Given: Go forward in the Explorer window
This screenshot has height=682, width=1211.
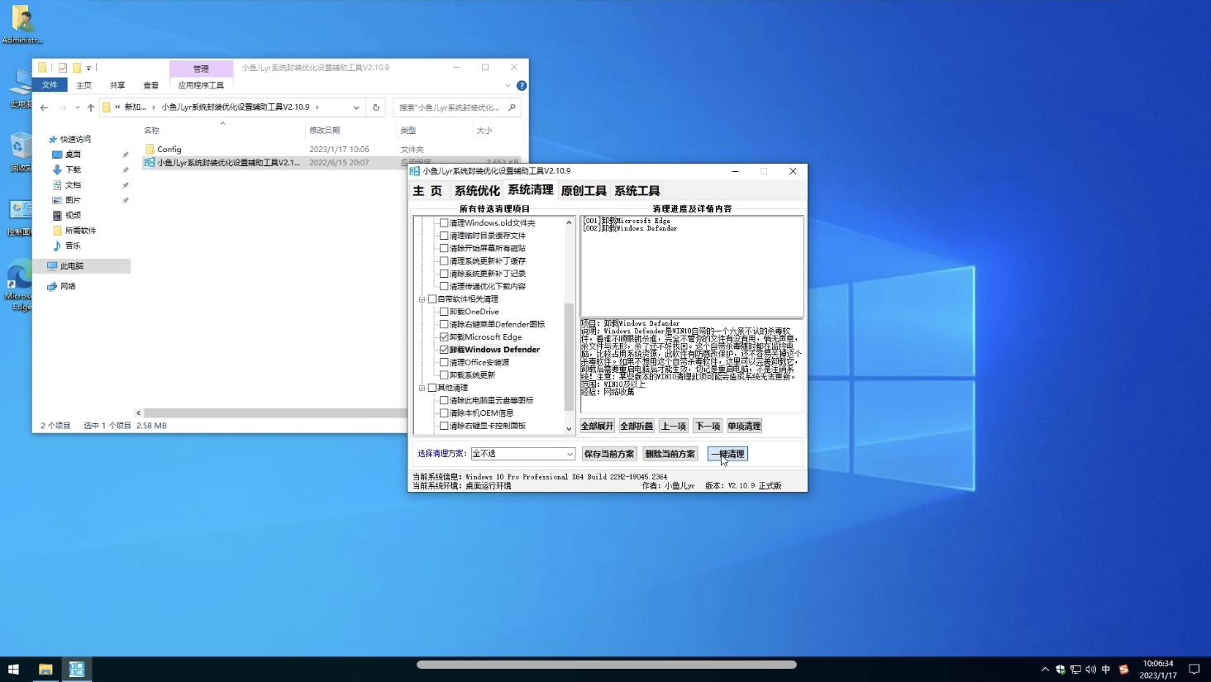Looking at the screenshot, I should point(63,107).
